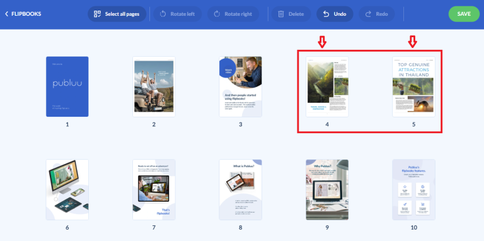The height and width of the screenshot is (241, 484).
Task: Click the Rotate left button
Action: [178, 14]
